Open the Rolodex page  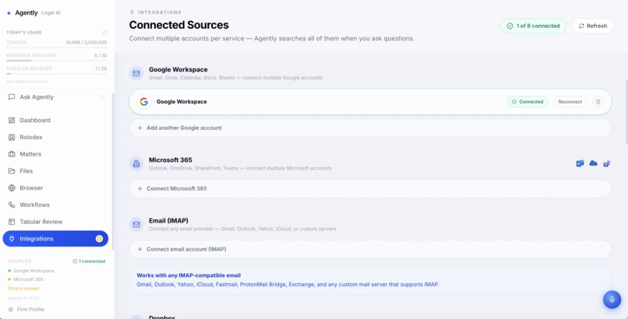tap(55, 137)
